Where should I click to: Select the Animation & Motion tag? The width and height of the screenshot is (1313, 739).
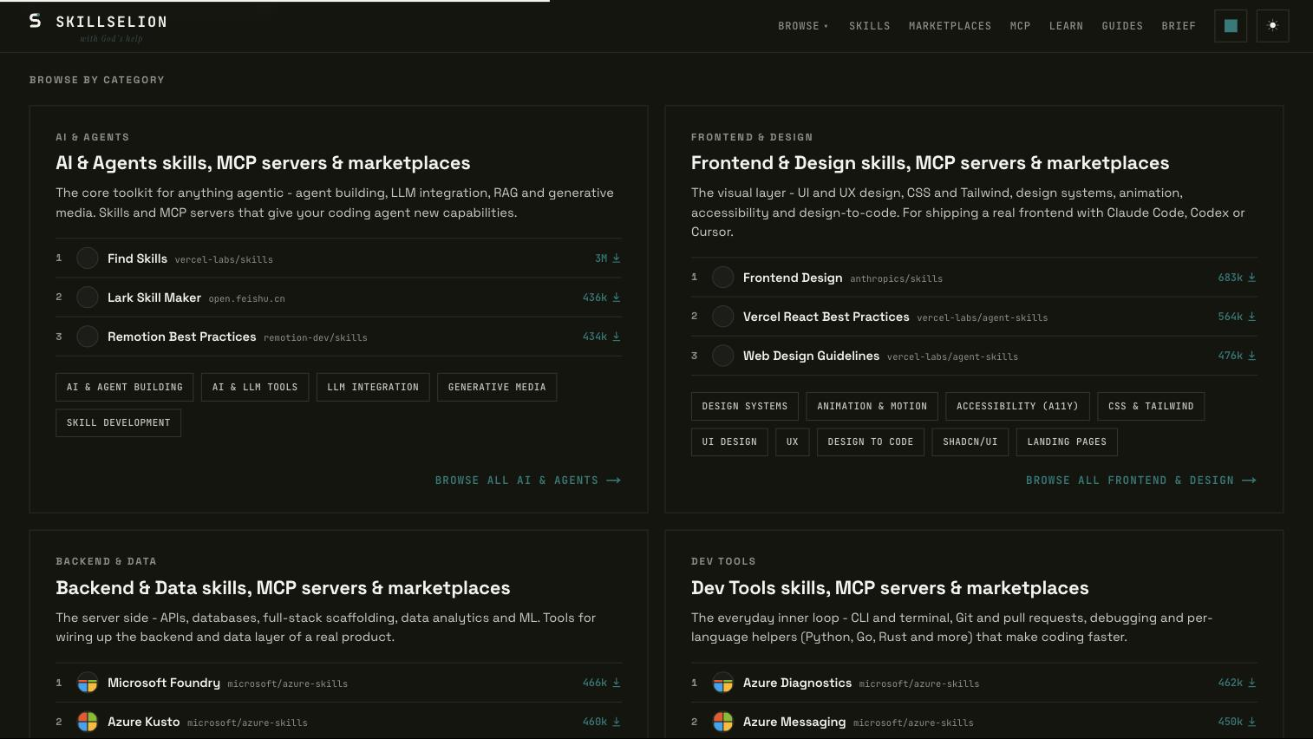[x=872, y=406]
